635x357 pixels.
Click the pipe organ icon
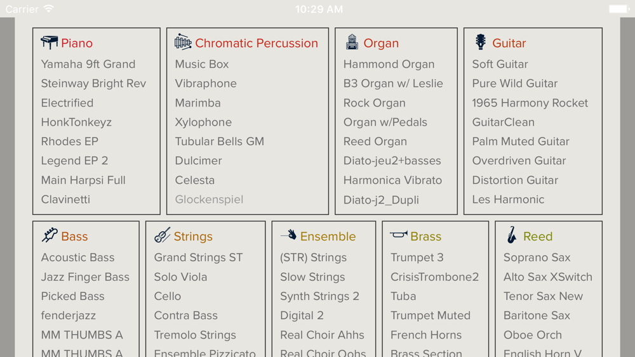coord(352,42)
